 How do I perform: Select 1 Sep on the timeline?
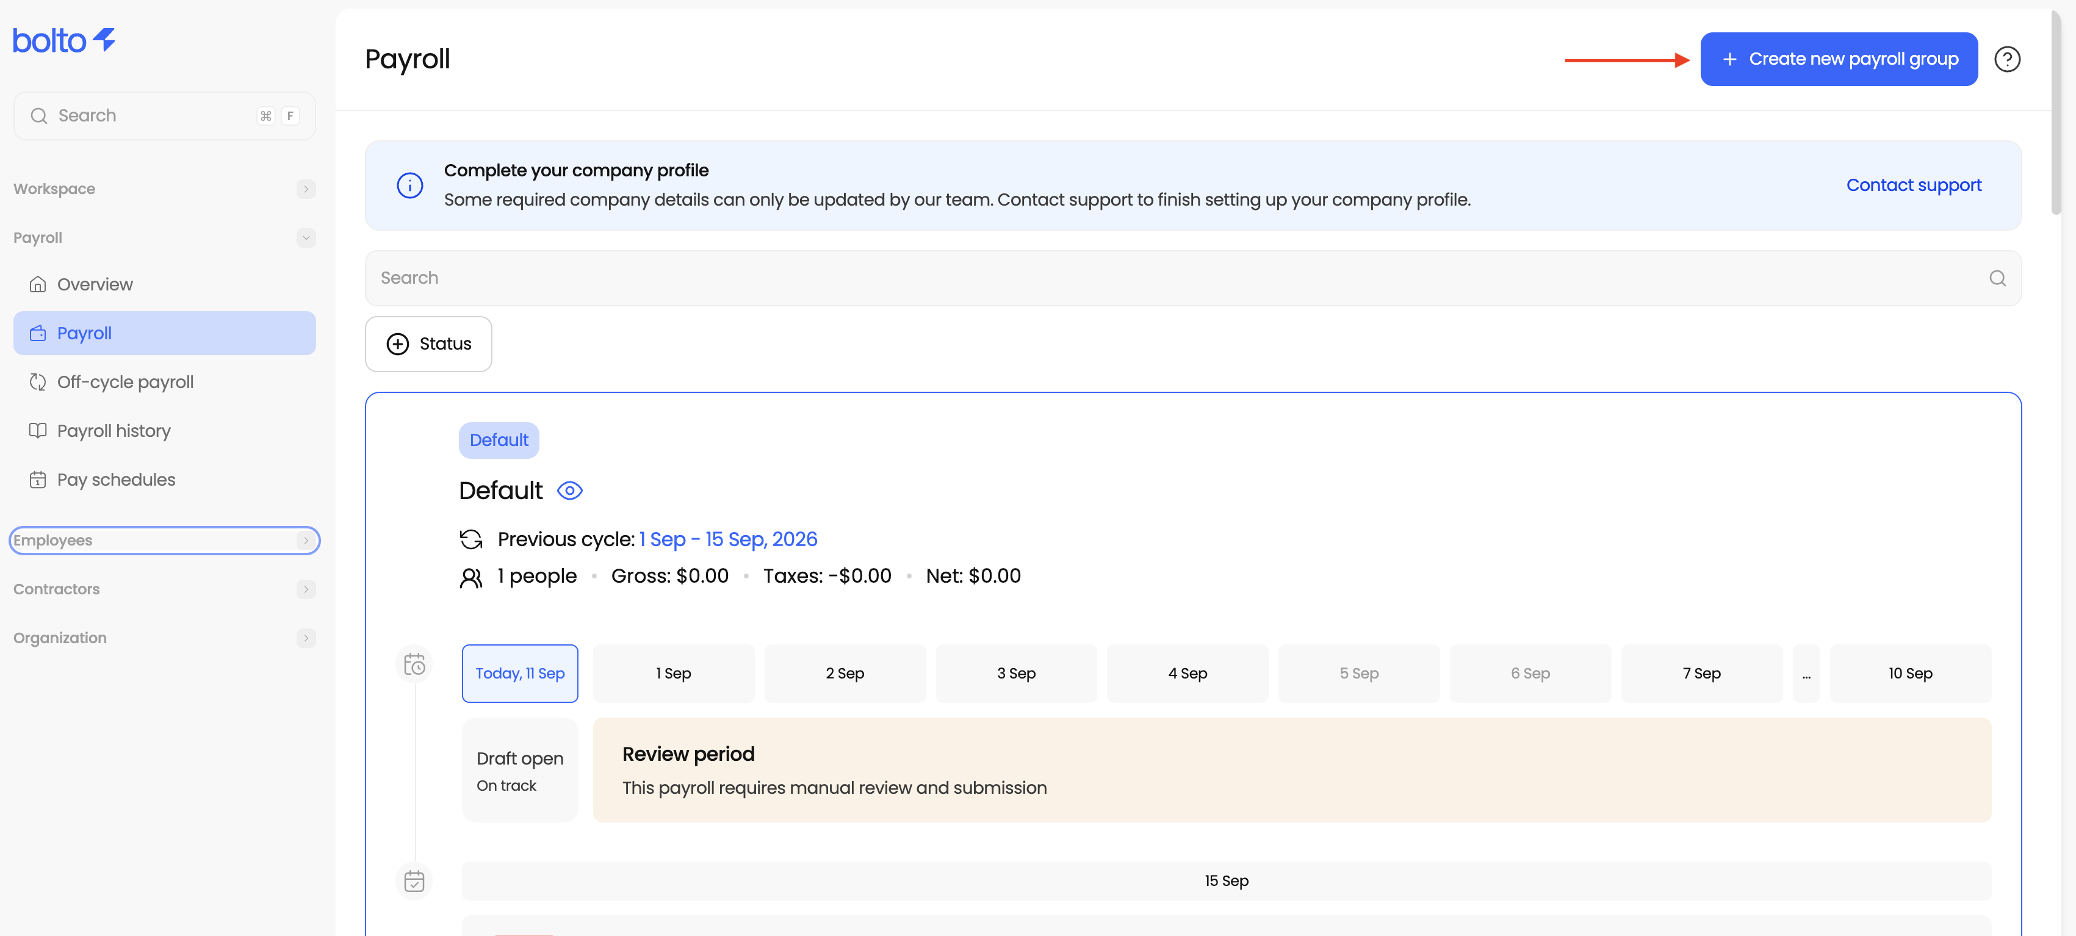point(673,674)
